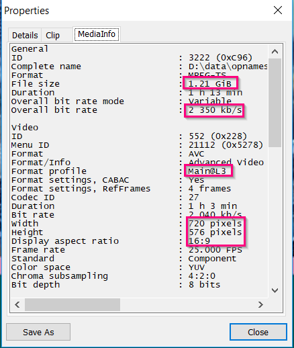Screen dimensions: 294x348
Task: Click the horizontal scrollbar right arrow
Action: click(x=260, y=304)
